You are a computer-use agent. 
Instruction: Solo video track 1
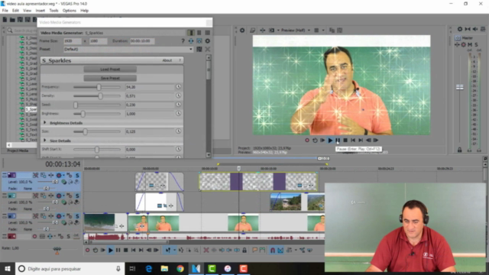(77, 176)
